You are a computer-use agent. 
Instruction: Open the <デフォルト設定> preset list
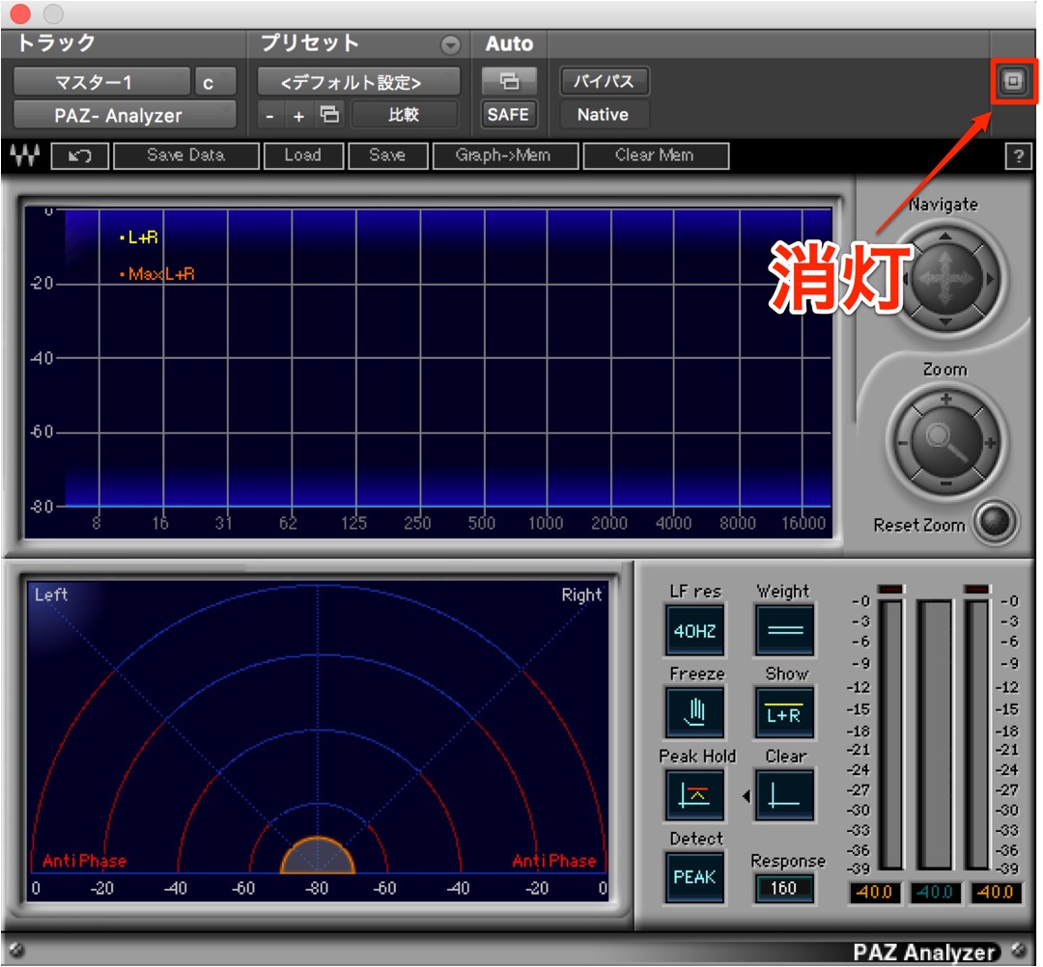(x=358, y=82)
